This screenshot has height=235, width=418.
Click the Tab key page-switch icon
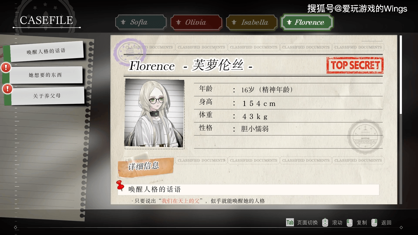(290, 222)
